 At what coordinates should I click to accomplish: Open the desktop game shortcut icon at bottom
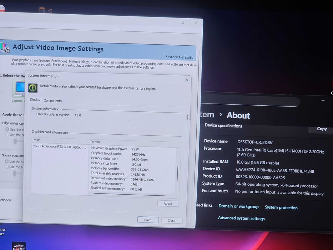19,246
